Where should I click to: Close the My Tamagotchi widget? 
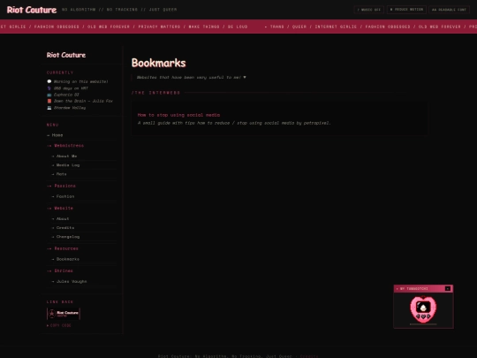coord(448,288)
